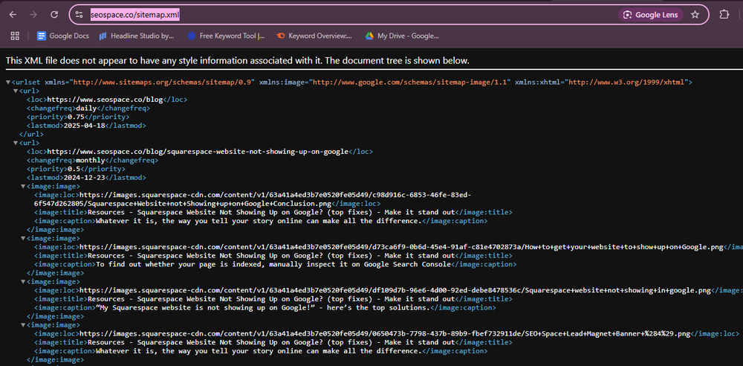Click the XML no style information notice

click(238, 61)
